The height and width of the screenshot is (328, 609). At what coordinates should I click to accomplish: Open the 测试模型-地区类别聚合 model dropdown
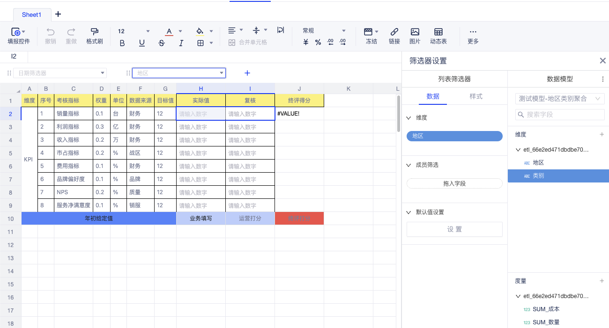click(x=559, y=99)
